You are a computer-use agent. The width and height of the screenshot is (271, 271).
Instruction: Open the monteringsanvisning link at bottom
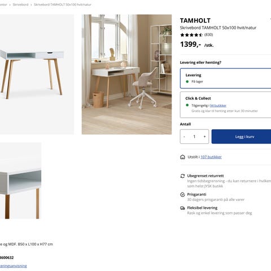[14, 266]
